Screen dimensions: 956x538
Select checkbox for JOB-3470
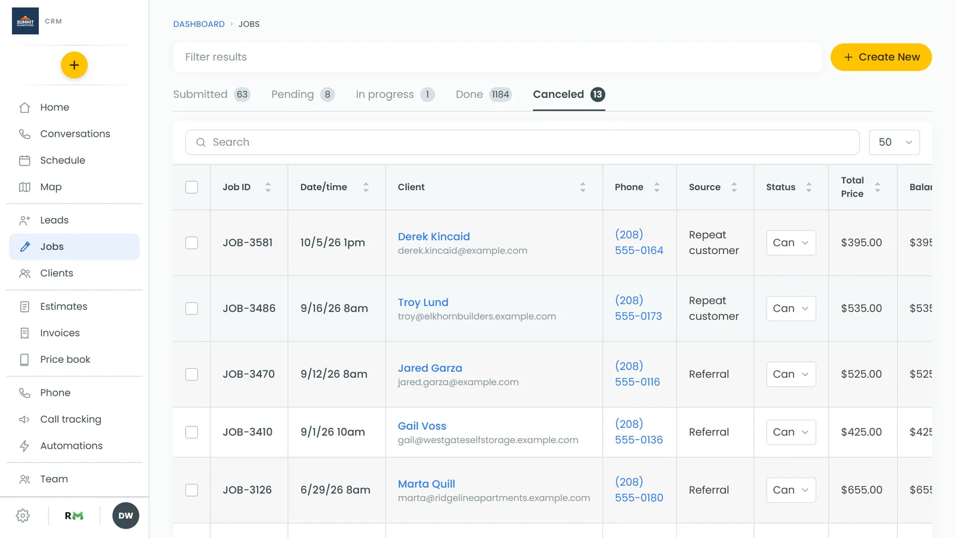[192, 374]
